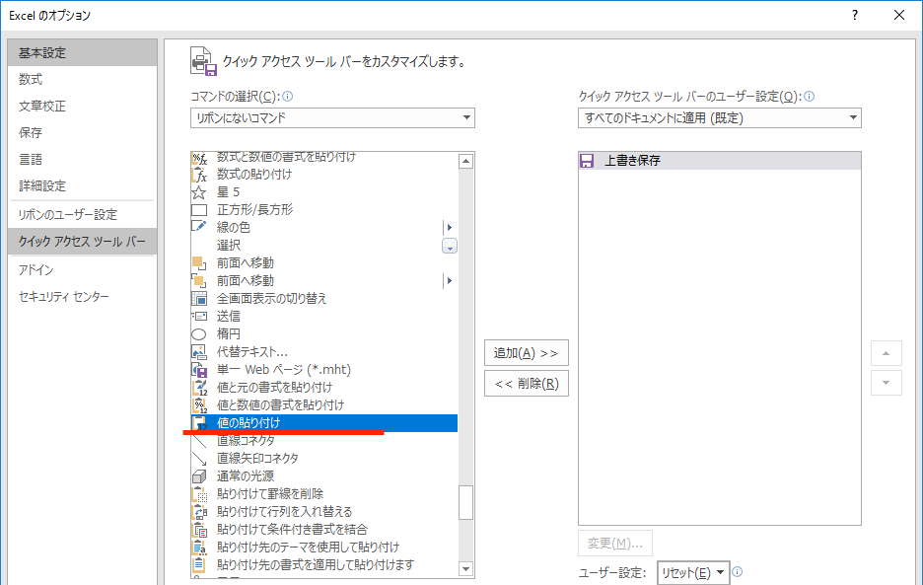Screen dimensions: 923x585
Task: Click the 貼り付けて行列を入れ替える icon
Action: [199, 511]
